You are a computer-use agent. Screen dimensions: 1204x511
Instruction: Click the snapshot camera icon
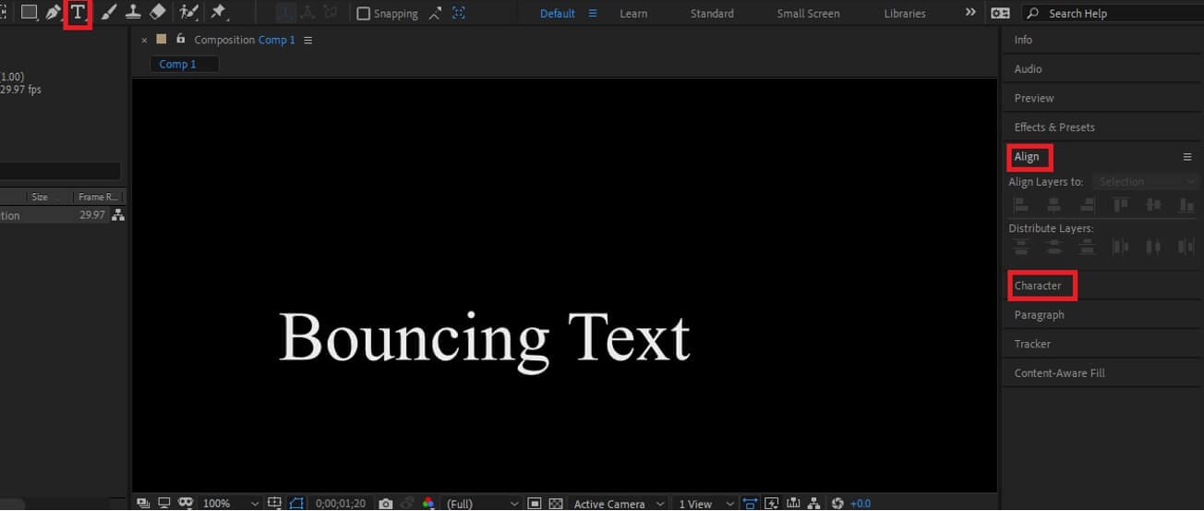pyautogui.click(x=386, y=504)
